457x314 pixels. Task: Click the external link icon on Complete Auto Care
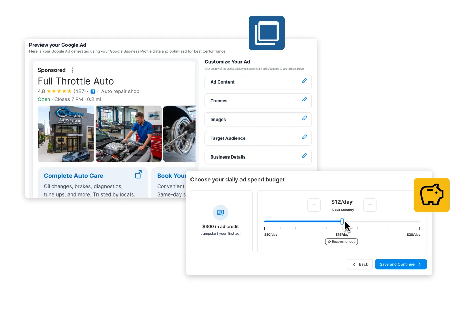pos(138,174)
